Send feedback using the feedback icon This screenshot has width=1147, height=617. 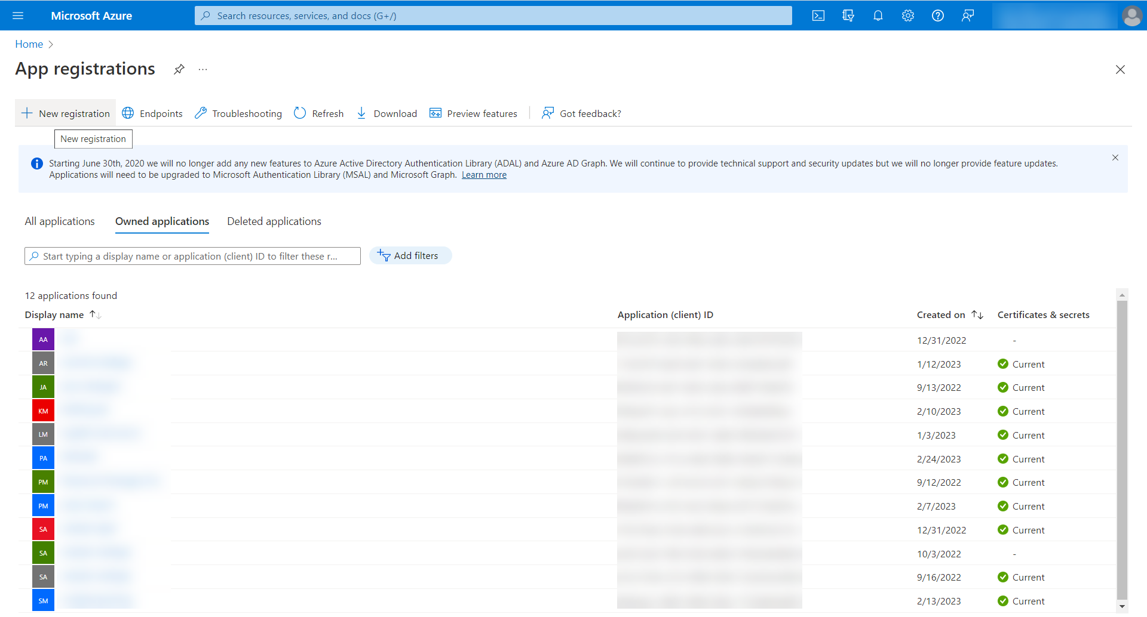[x=968, y=16]
